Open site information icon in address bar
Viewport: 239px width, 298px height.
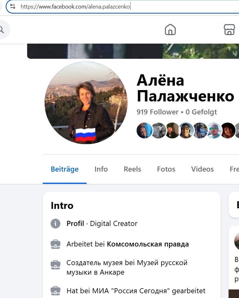pyautogui.click(x=13, y=6)
